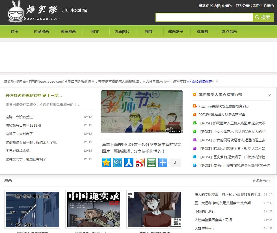The width and height of the screenshot is (277, 233).
Task: Open ranking item 7 巨乳萝莉
Action: tap(232, 157)
